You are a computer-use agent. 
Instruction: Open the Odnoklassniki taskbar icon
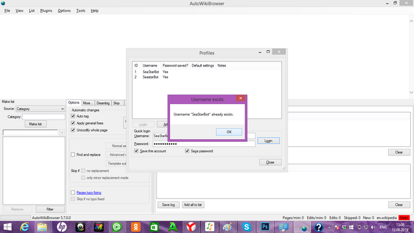click(x=136, y=227)
